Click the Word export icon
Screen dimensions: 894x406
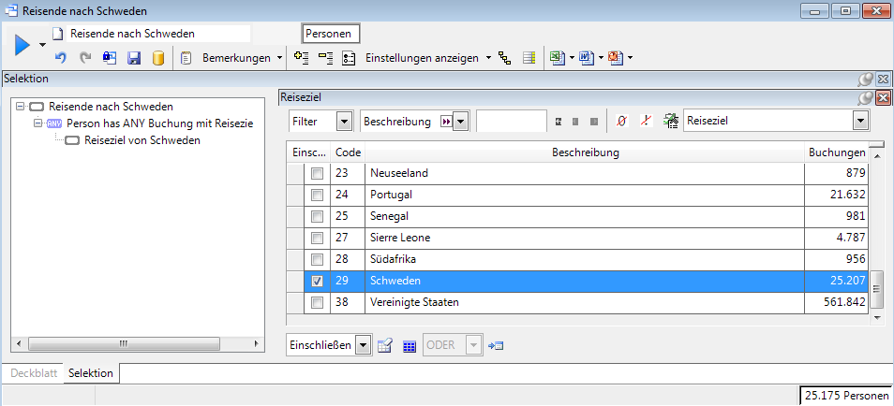pyautogui.click(x=586, y=58)
